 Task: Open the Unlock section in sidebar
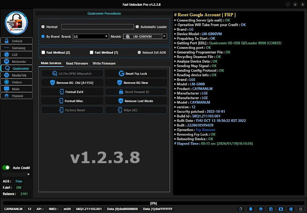click(x=17, y=41)
